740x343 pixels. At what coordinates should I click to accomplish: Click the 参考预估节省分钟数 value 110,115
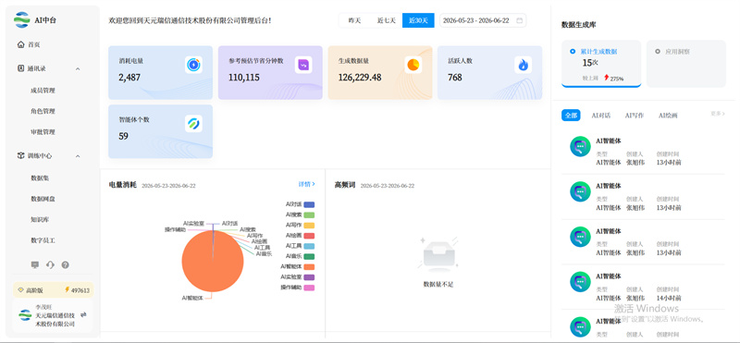click(244, 78)
